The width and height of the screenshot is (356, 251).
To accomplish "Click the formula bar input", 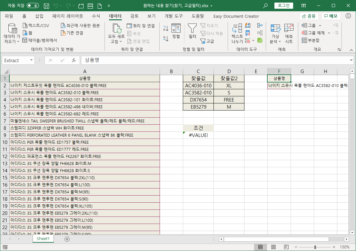I will pos(214,60).
